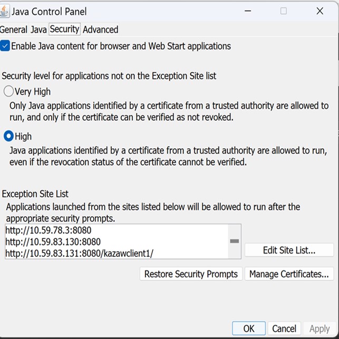Uncheck Enable Java content for browser checkbox
Viewport: 339px width, 339px height.
click(x=5, y=46)
